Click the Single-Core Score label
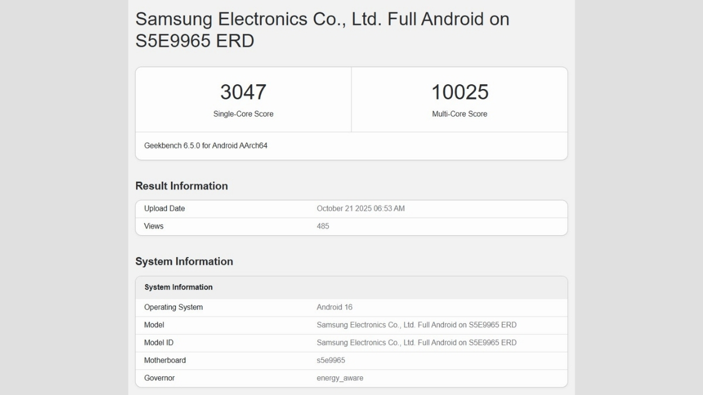Image resolution: width=703 pixels, height=395 pixels. coord(243,114)
